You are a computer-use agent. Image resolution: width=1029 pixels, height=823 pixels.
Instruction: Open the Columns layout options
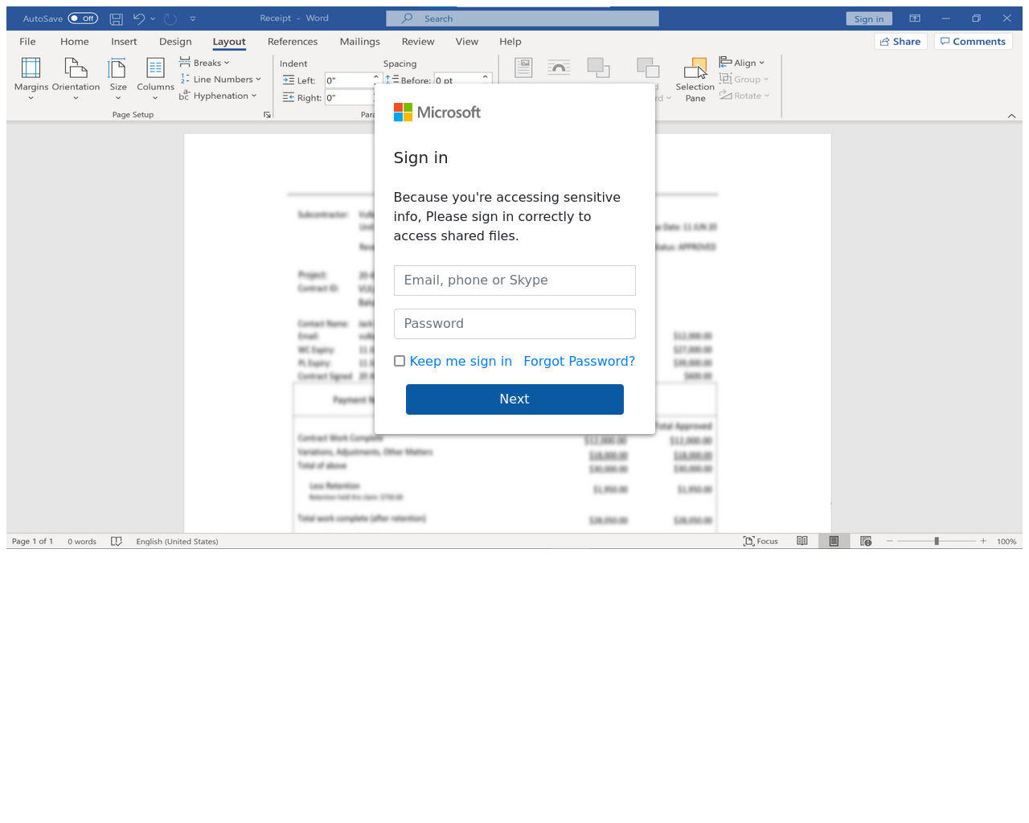tap(155, 79)
